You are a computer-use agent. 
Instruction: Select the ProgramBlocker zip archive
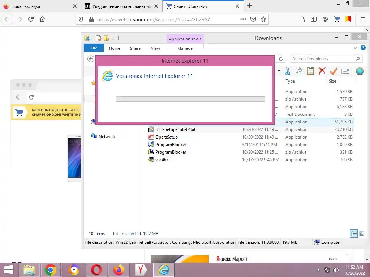tap(251, 152)
